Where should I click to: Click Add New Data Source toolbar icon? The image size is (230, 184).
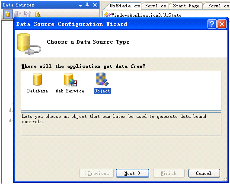tap(7, 14)
